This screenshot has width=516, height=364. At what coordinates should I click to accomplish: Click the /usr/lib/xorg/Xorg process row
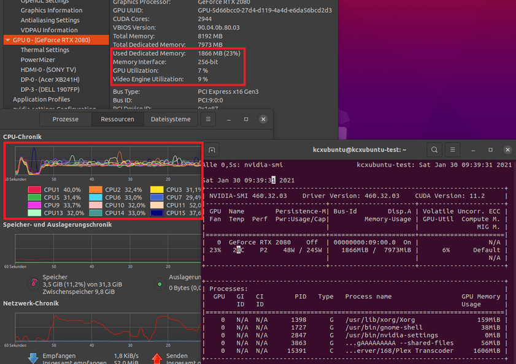(355, 320)
